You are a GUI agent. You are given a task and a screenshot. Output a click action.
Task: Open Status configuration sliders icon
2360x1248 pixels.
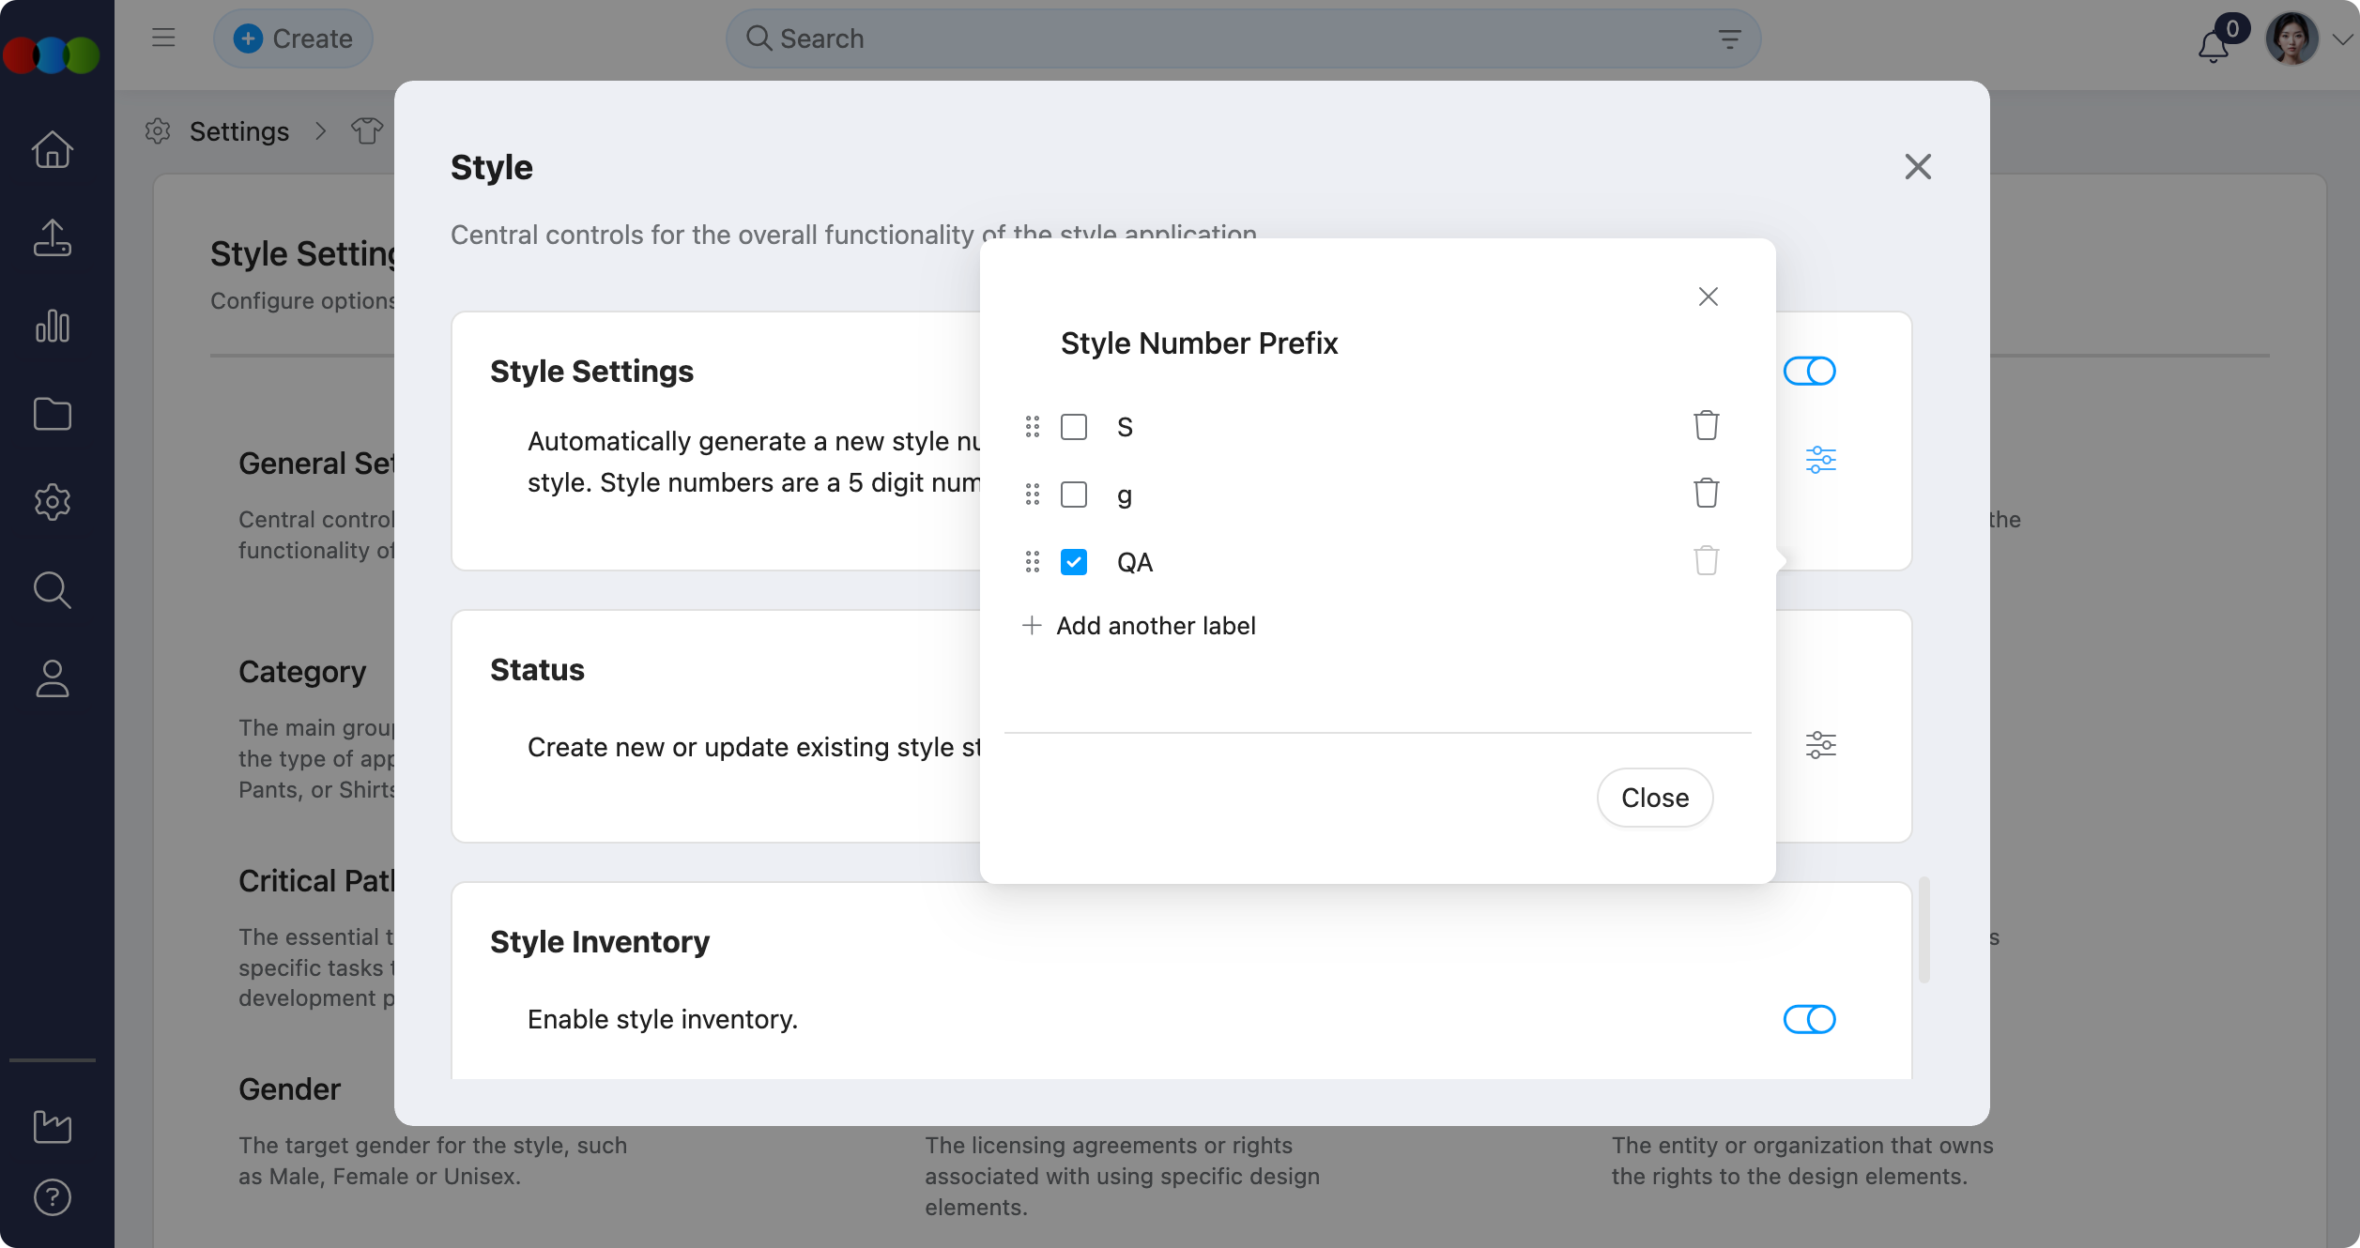(x=1820, y=745)
